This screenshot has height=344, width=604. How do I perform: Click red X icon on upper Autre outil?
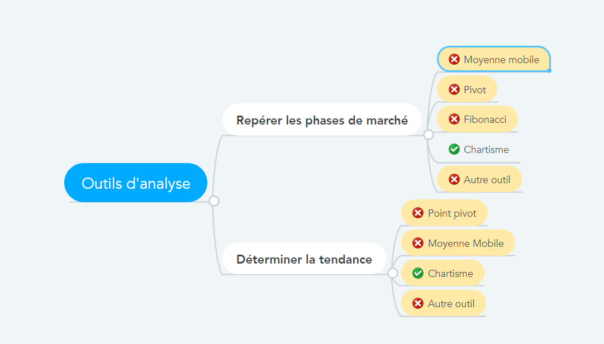(x=454, y=179)
